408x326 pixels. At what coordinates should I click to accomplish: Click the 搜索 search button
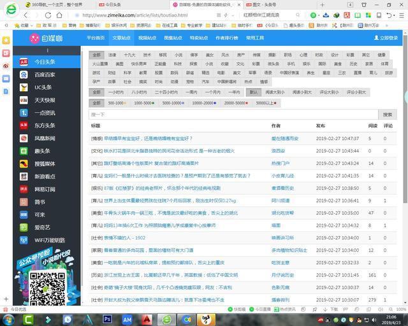click(388, 115)
